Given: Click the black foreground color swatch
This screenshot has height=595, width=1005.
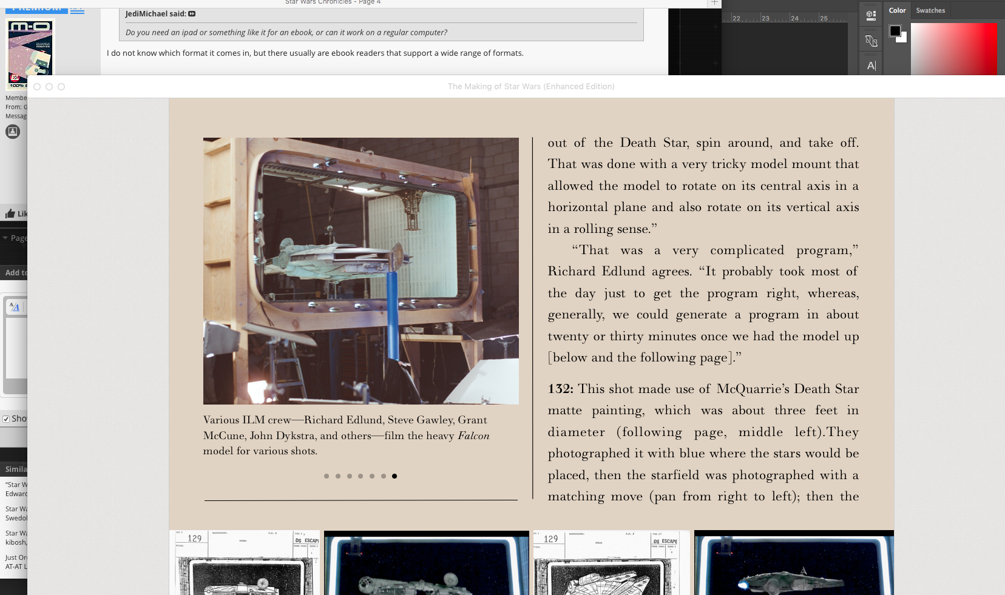Looking at the screenshot, I should pos(895,31).
